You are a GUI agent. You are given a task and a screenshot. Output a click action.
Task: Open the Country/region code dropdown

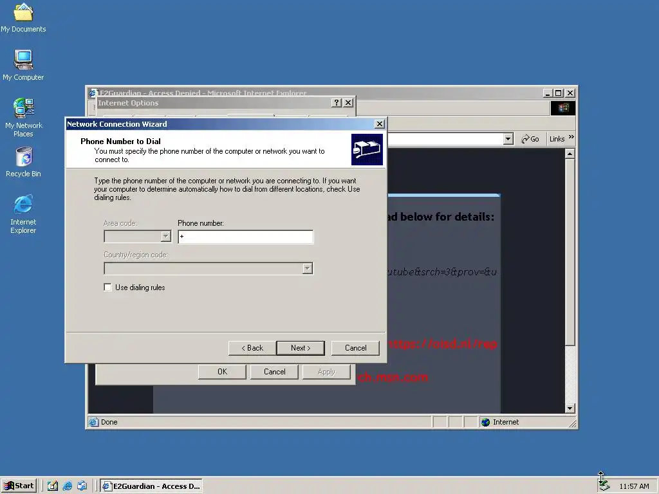pos(307,268)
